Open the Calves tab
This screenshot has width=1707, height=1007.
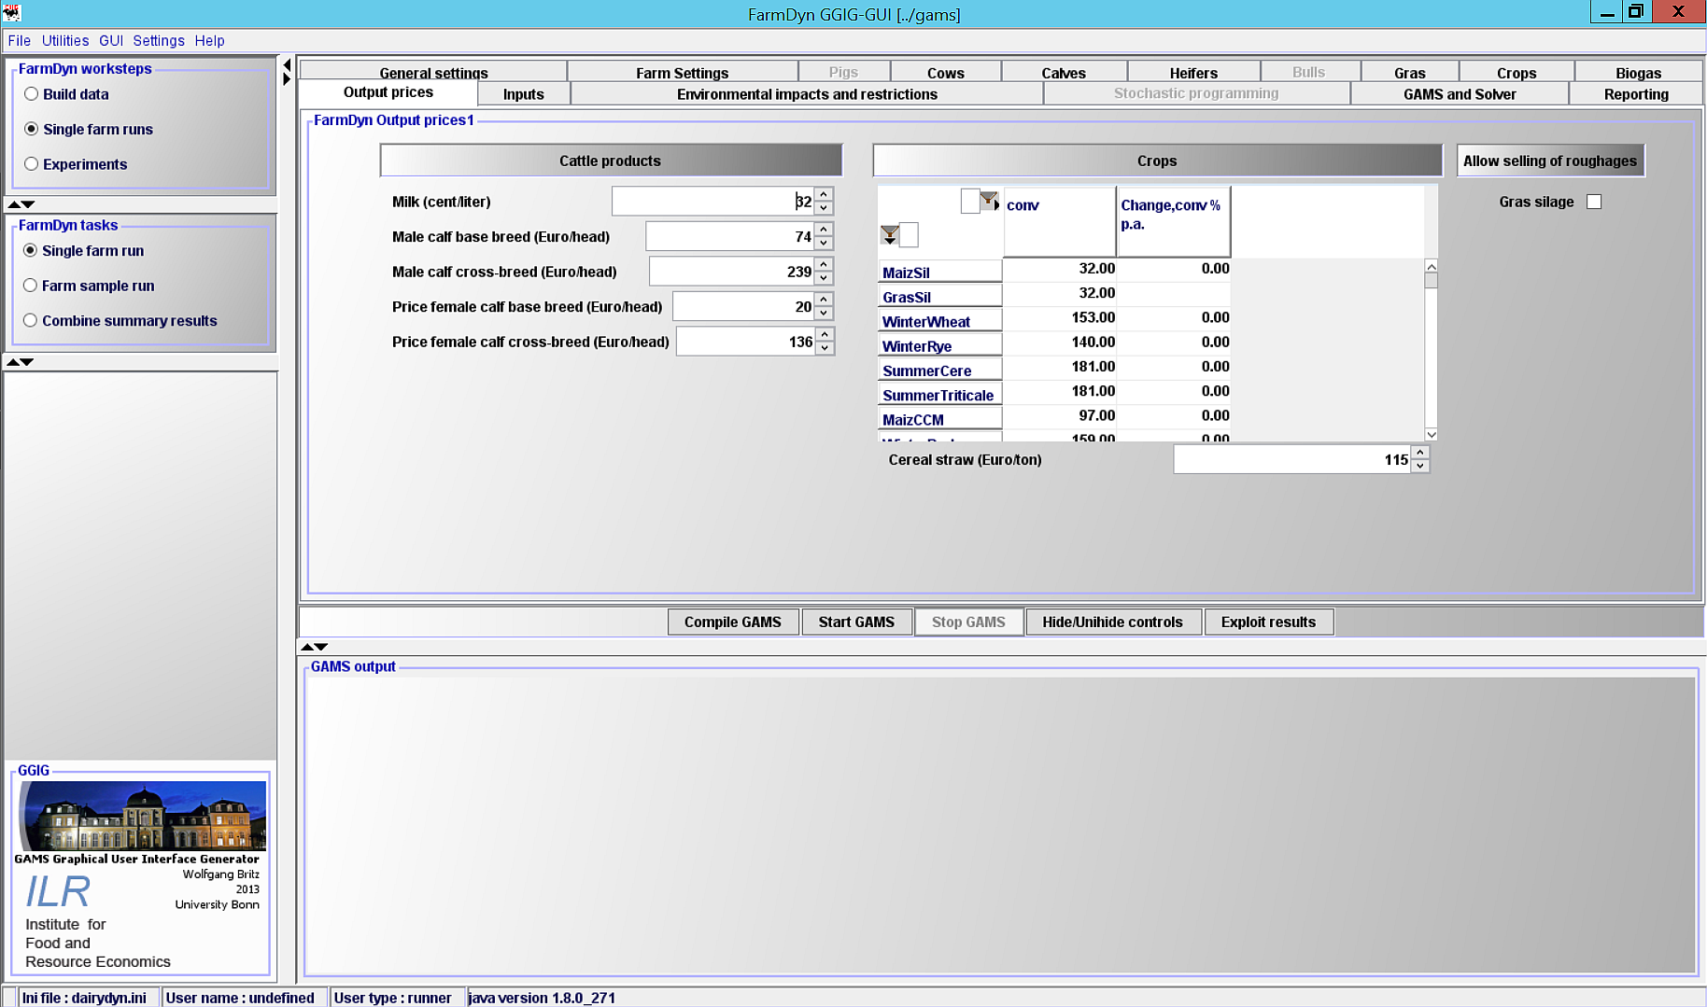click(x=1064, y=72)
